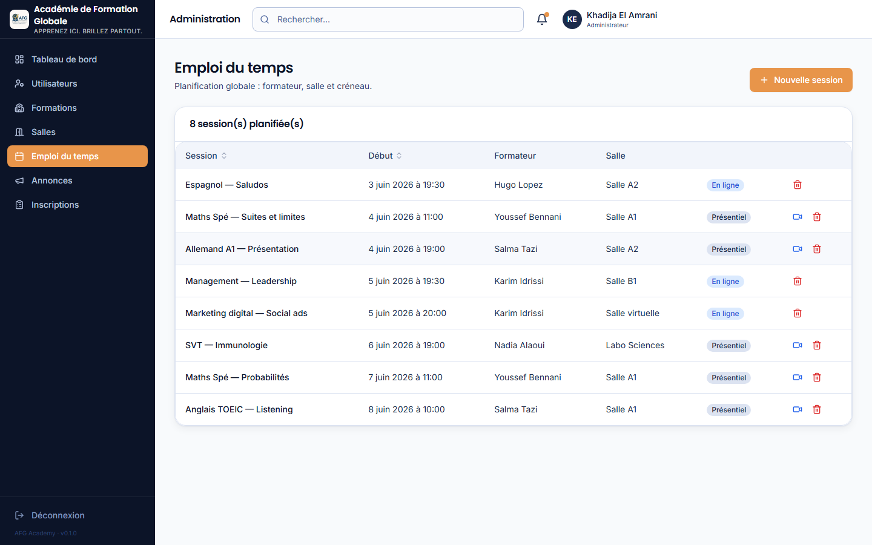Click the En ligne badge for Espagnol — Saludos
The image size is (872, 545).
(x=725, y=185)
